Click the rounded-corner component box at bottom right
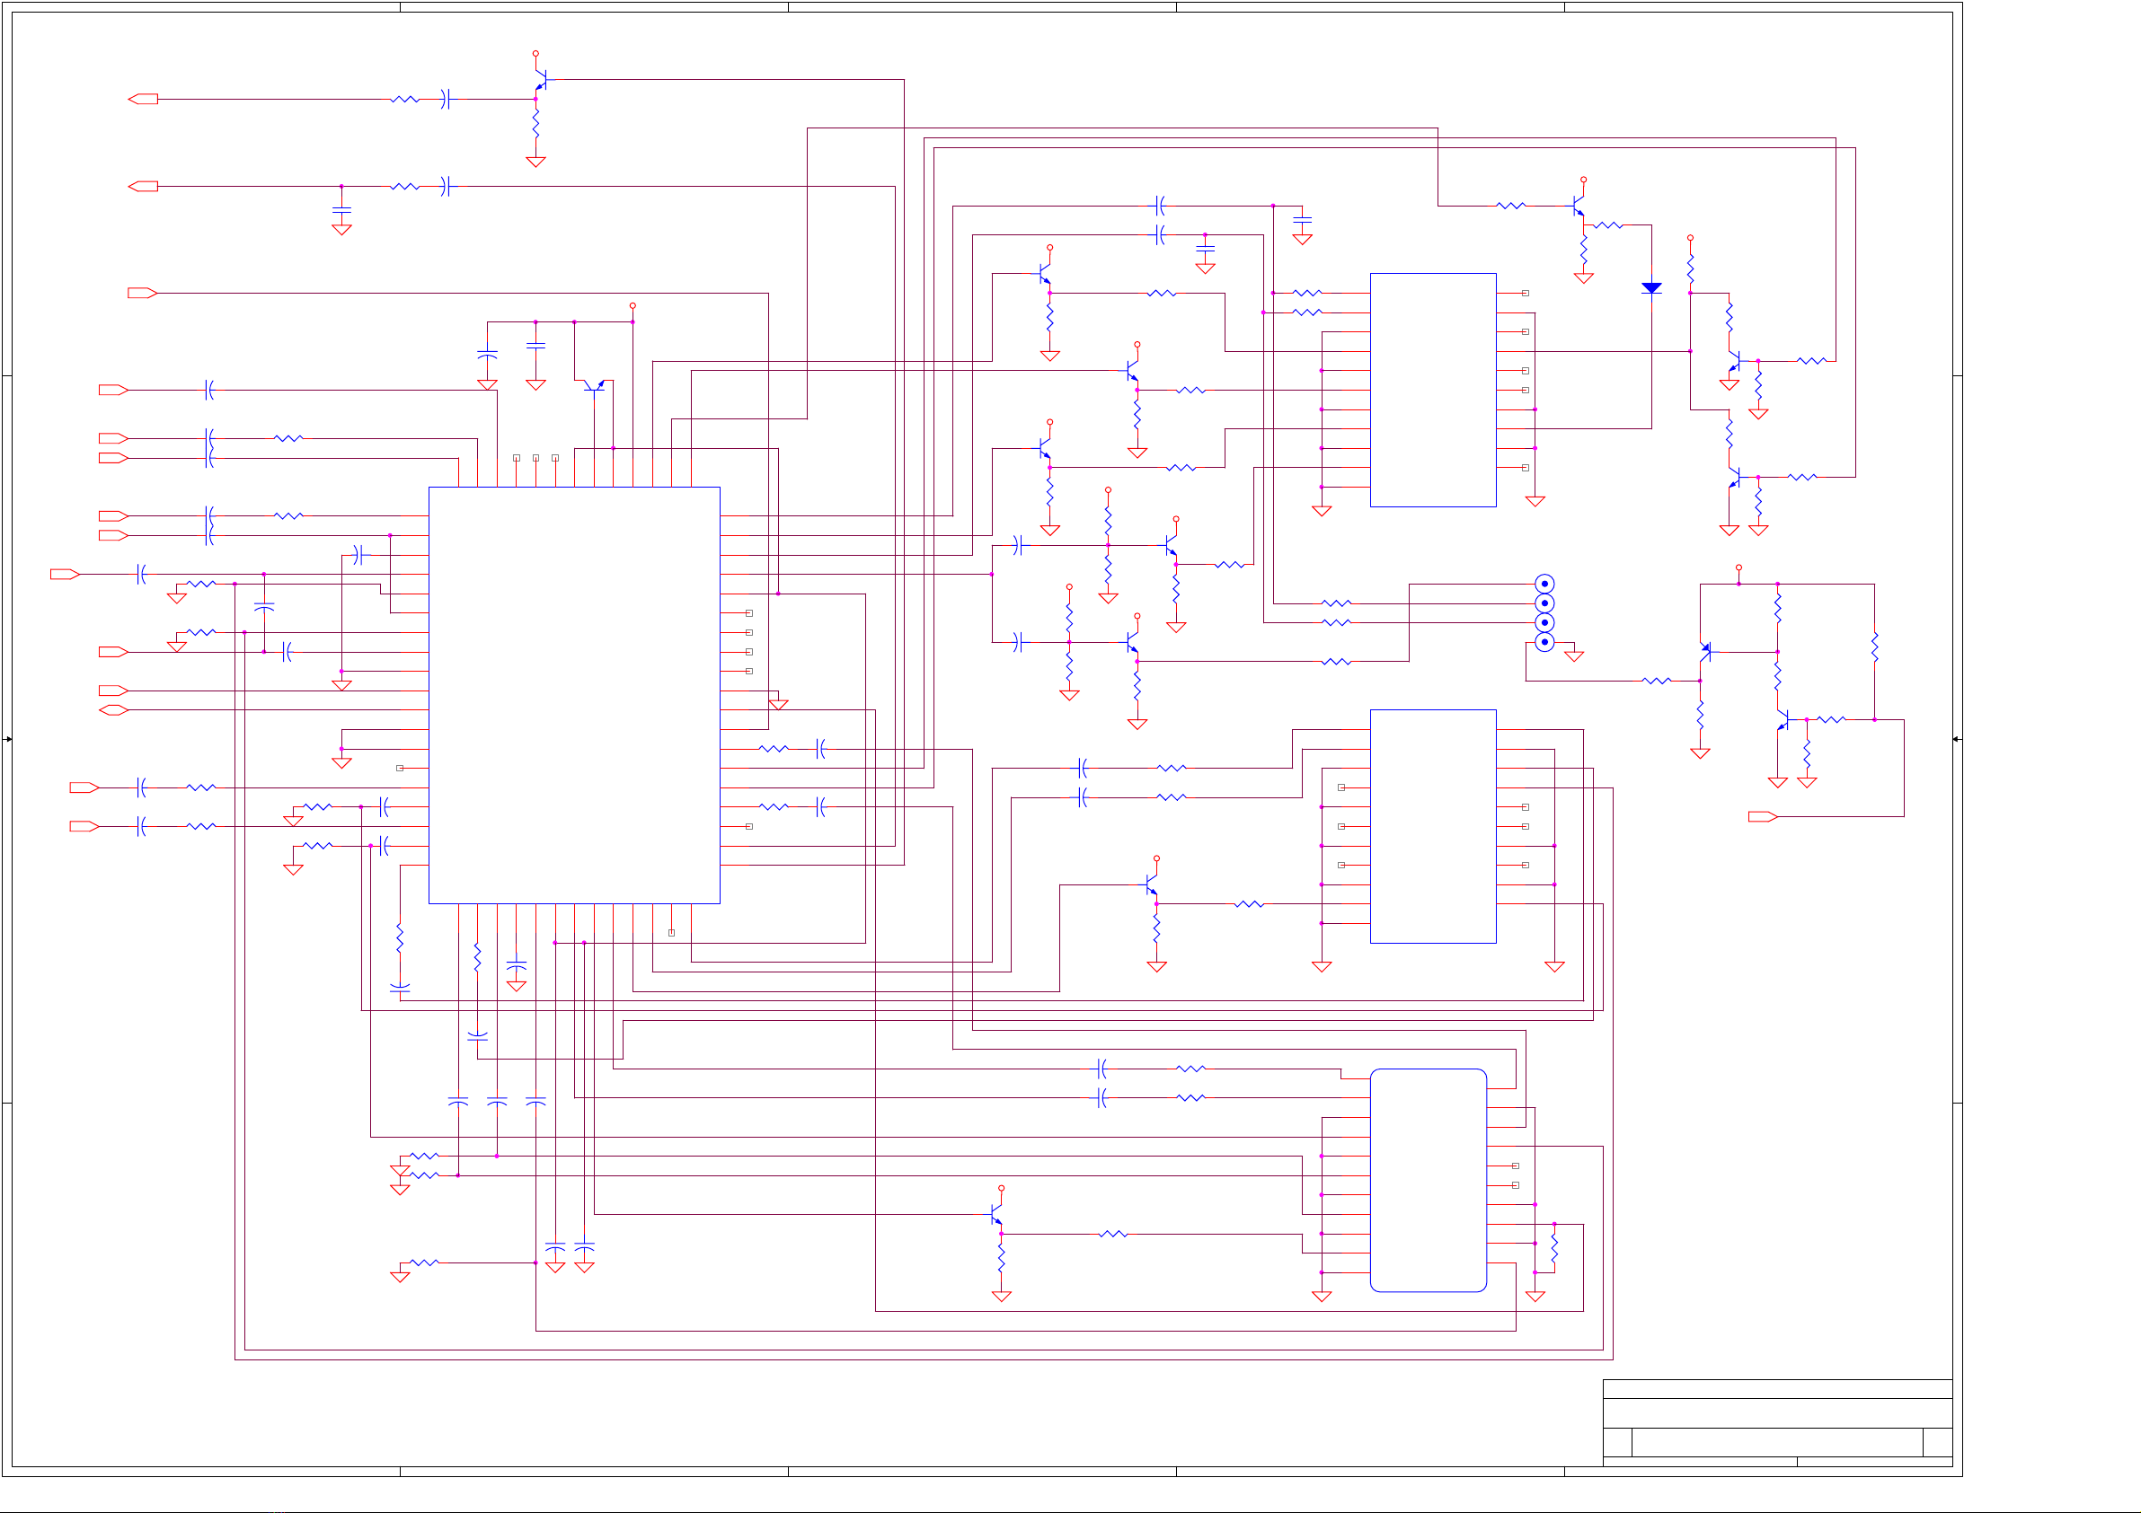Screen dimensions: 2141x1513 click(1428, 1179)
